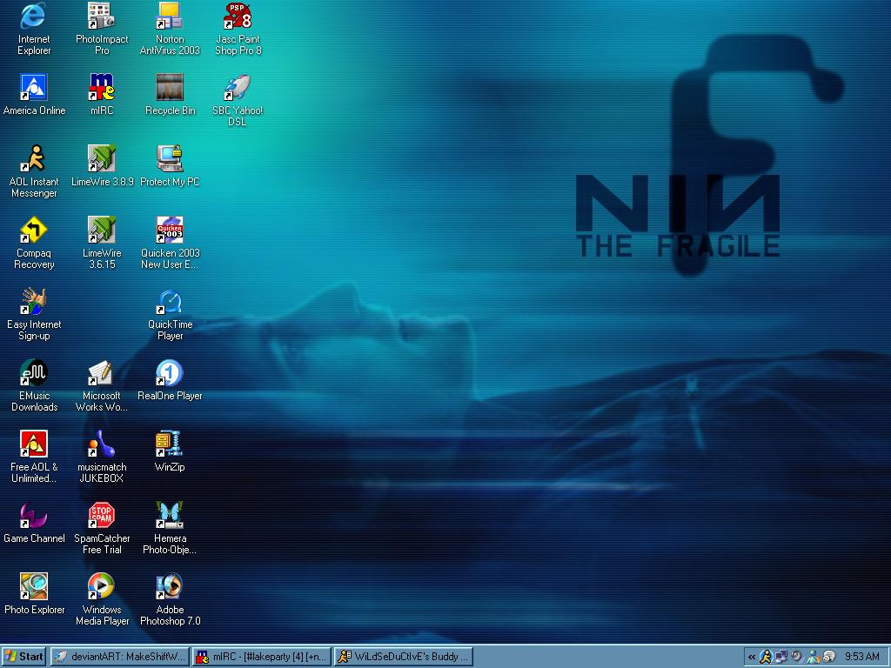Open the Start menu
Screen dimensions: 891x668
pos(23,657)
